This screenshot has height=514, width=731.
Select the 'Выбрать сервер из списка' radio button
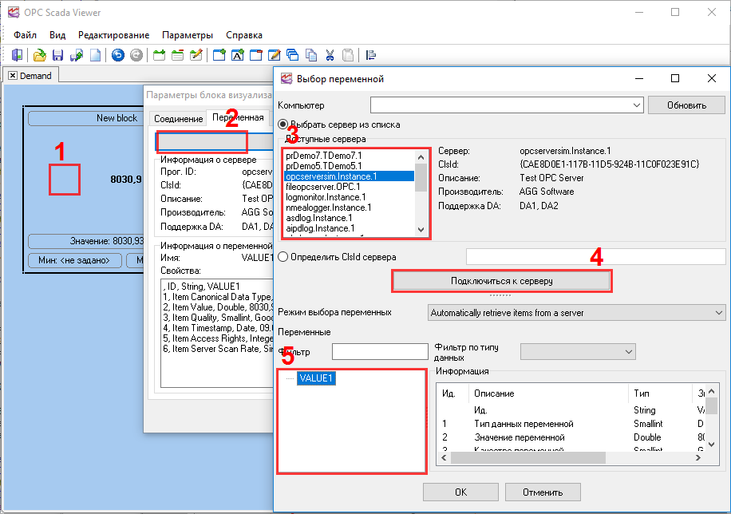pos(283,125)
